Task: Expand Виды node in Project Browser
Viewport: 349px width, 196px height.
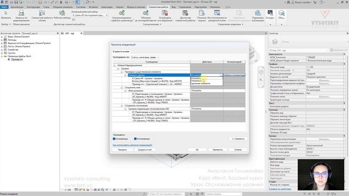Action: (x=2, y=36)
